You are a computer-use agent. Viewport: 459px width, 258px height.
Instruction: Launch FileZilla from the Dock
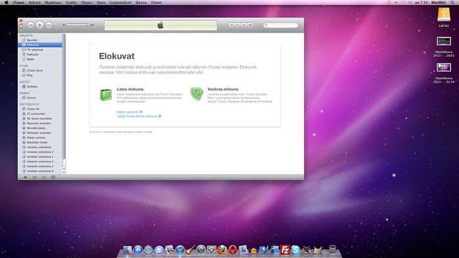pyautogui.click(x=285, y=250)
